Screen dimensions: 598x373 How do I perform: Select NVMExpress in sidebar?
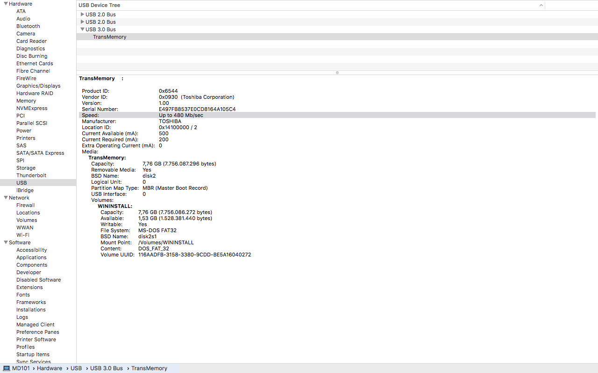coord(32,108)
